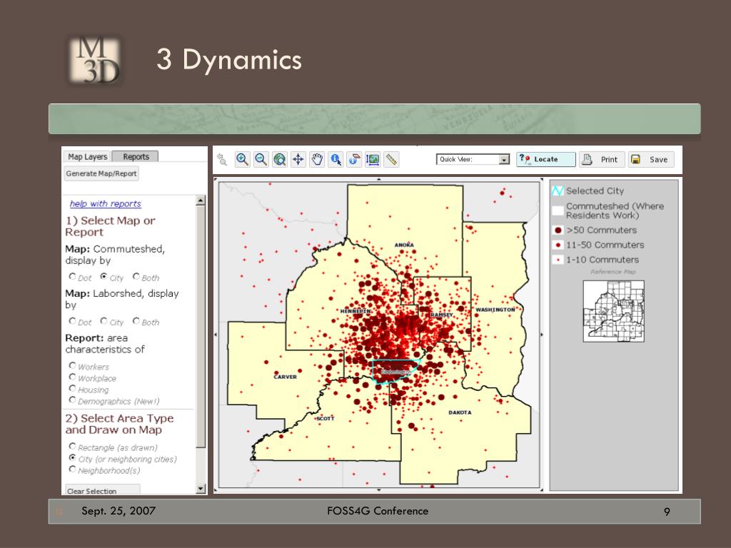Viewport: 731px width, 548px height.
Task: Select City (or neighboring cities) area type
Action: [x=72, y=457]
